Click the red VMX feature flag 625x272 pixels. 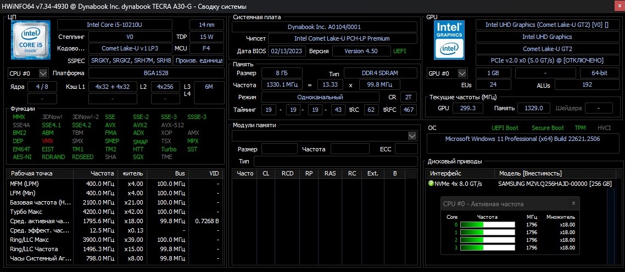tap(48, 141)
